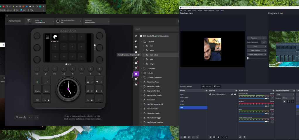The height and width of the screenshot is (140, 299).
Task: Remove source with Sources trash icon
Action: click(x=214, y=137)
